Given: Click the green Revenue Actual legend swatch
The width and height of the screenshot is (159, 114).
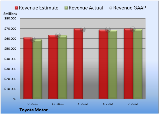Looking at the screenshot, I should (66, 8).
